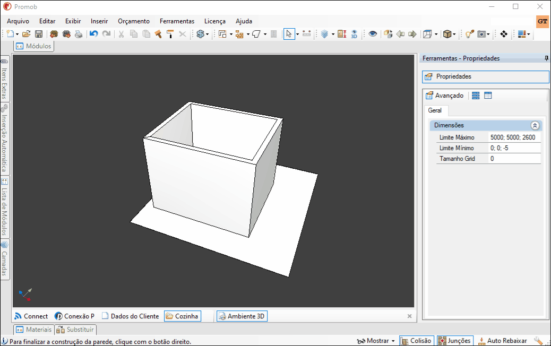Click the measuring ruler tool icon
The width and height of the screenshot is (551, 346).
(306, 34)
